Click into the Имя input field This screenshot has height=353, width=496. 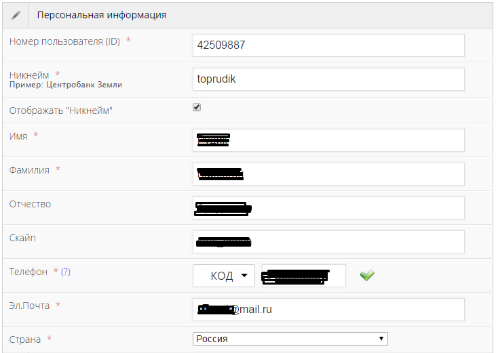coord(328,140)
